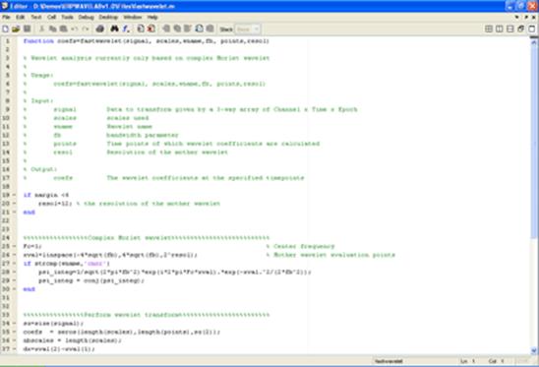Maximize the document with the single-pane icon
This screenshot has height=367, width=539.
pos(531,29)
